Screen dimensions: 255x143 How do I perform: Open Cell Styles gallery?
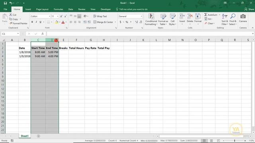click(x=173, y=19)
